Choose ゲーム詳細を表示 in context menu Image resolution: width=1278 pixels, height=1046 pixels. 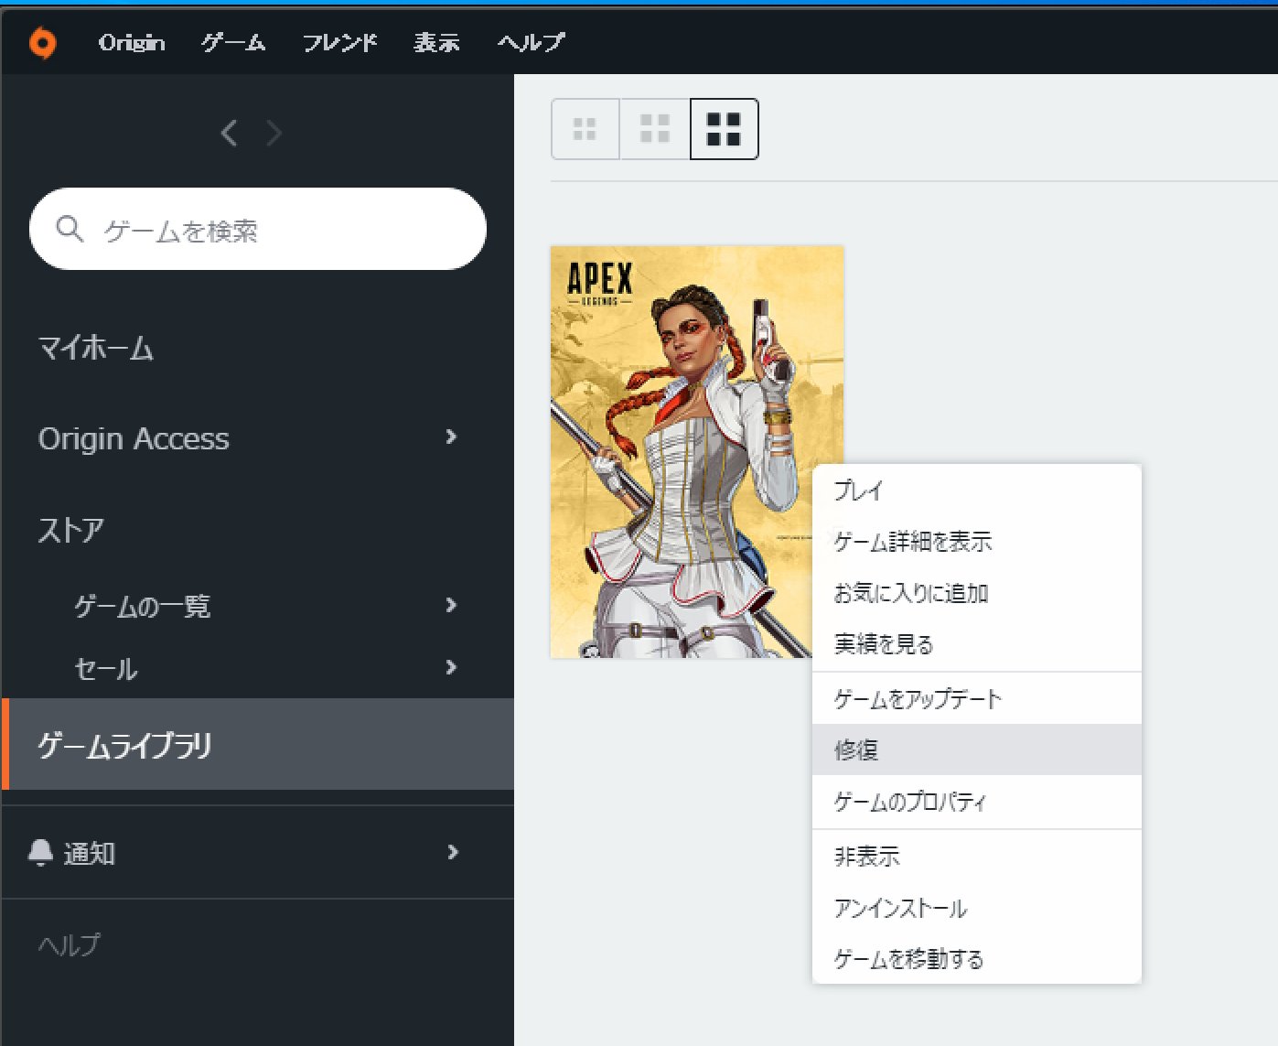point(977,542)
